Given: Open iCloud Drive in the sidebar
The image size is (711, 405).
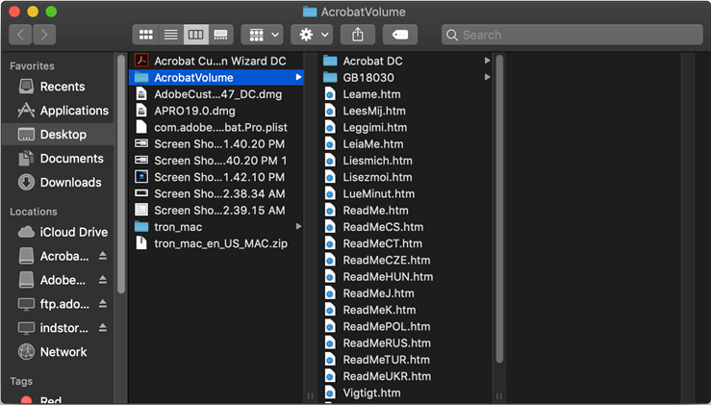Looking at the screenshot, I should pyautogui.click(x=58, y=232).
